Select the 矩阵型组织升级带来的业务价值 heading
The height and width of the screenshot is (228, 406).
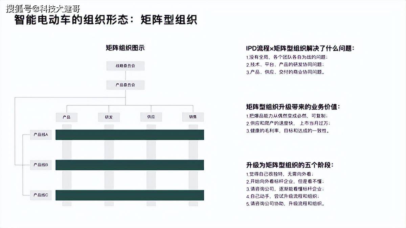tap(293, 107)
